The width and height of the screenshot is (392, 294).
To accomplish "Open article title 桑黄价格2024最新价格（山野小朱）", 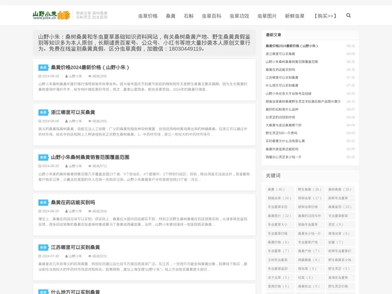I will point(90,68).
